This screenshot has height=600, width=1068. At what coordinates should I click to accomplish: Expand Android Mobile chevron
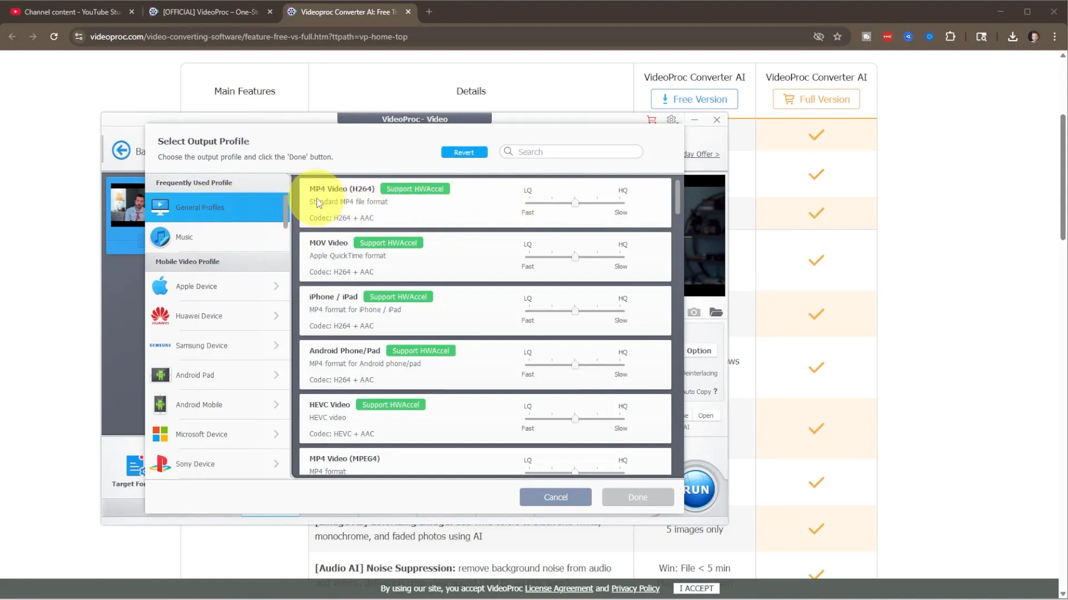click(276, 404)
